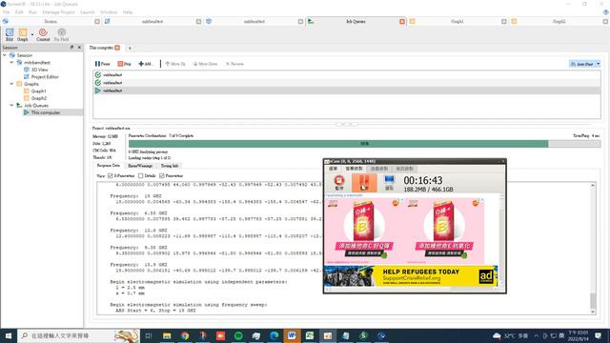Open the Auto Run dropdown arrow
The height and width of the screenshot is (343, 610).
pos(598,64)
